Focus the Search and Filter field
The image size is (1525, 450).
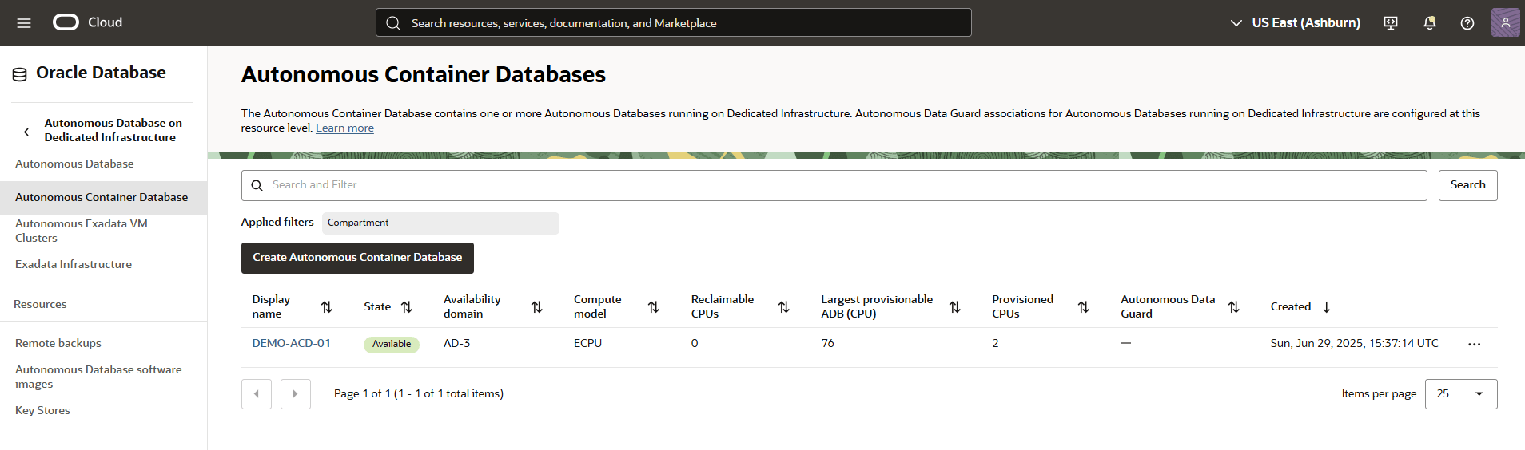[834, 185]
